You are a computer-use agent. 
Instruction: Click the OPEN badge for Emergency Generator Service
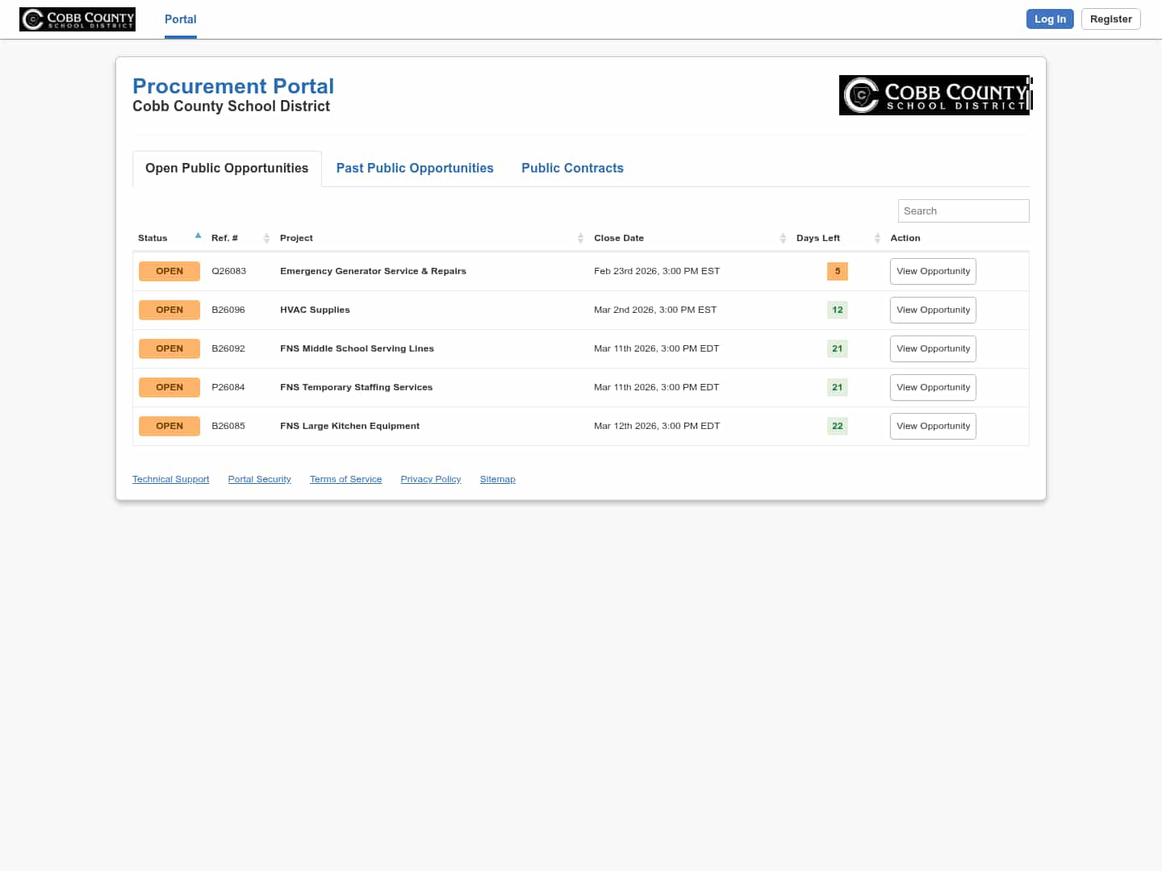169,271
